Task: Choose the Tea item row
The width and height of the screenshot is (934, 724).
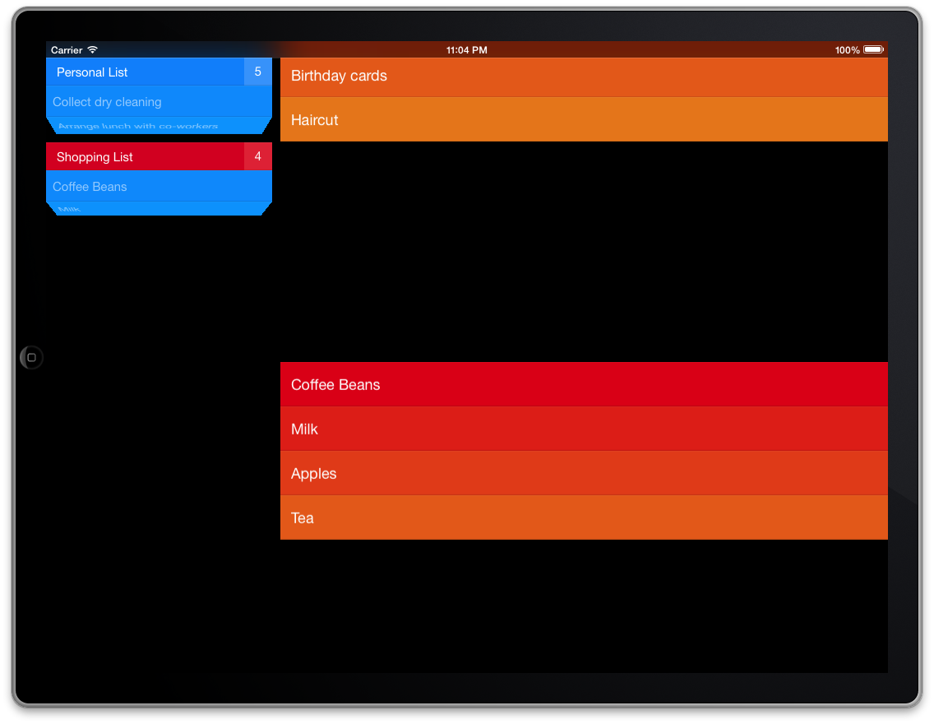Action: coord(584,518)
